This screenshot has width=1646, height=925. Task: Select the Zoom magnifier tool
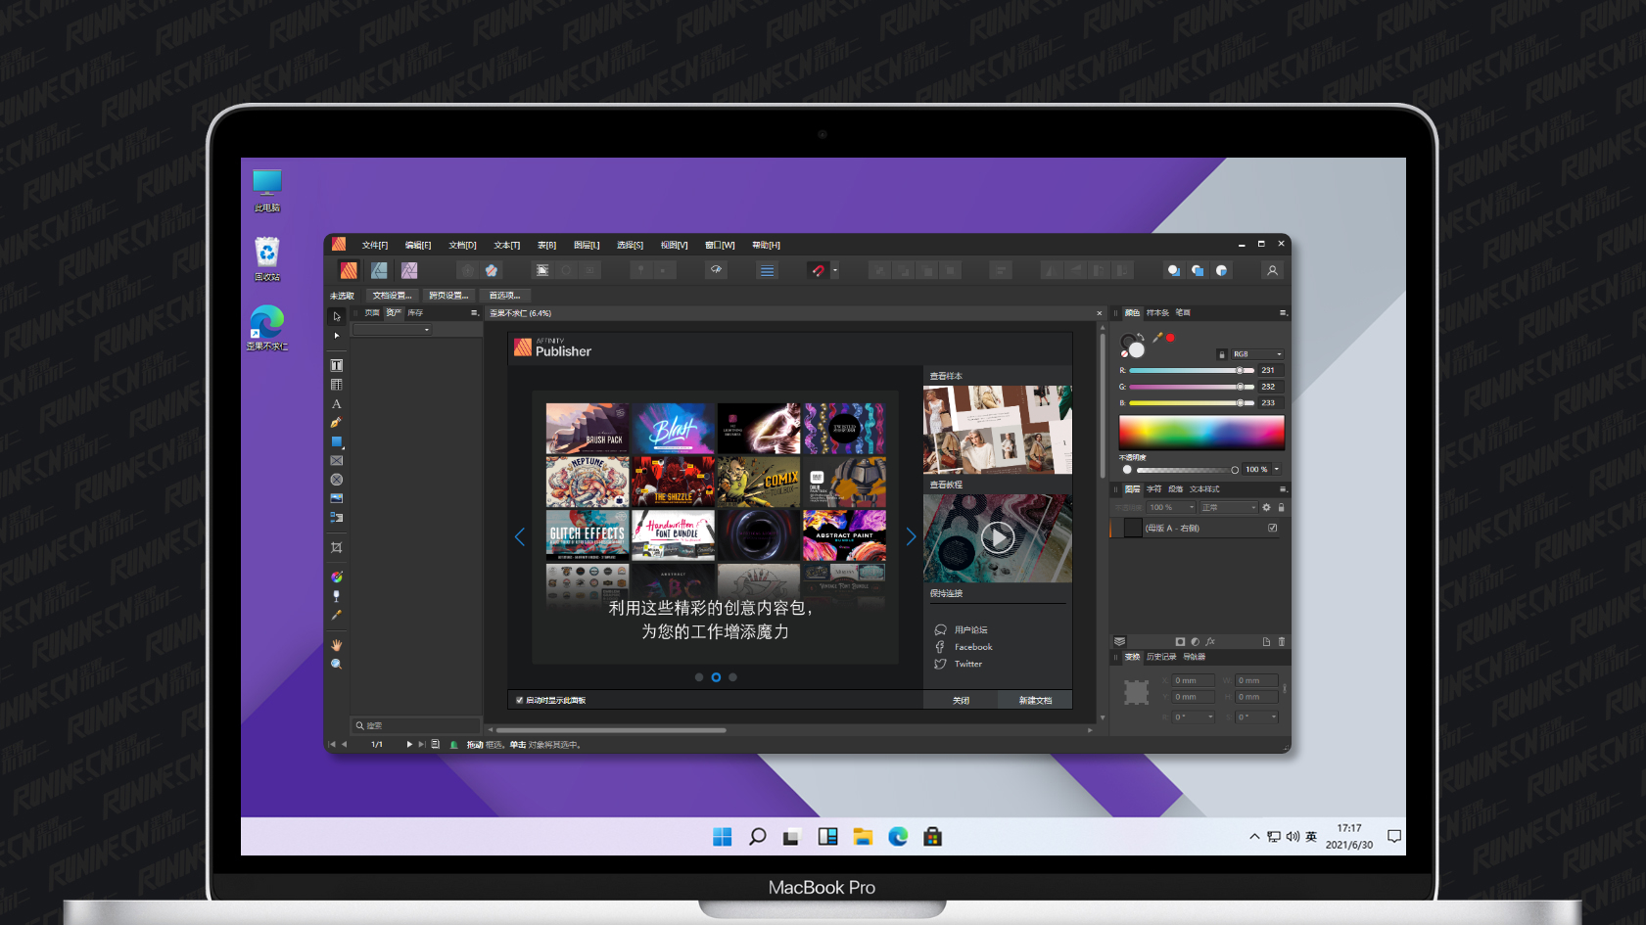pyautogui.click(x=337, y=664)
